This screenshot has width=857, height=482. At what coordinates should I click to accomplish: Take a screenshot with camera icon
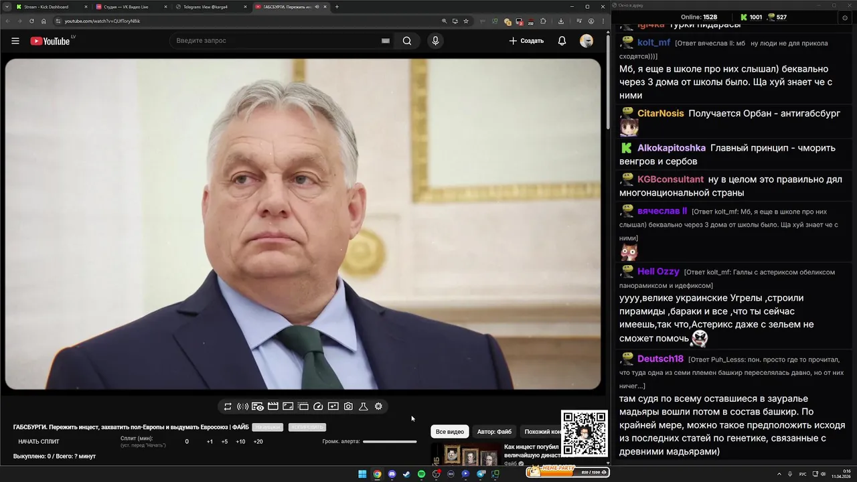(x=348, y=406)
